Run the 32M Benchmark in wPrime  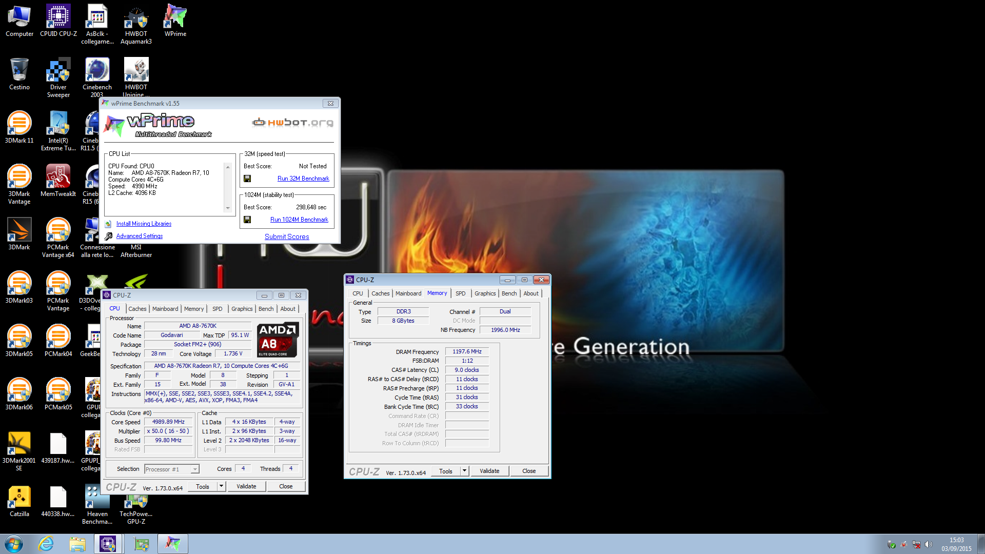[x=303, y=179]
